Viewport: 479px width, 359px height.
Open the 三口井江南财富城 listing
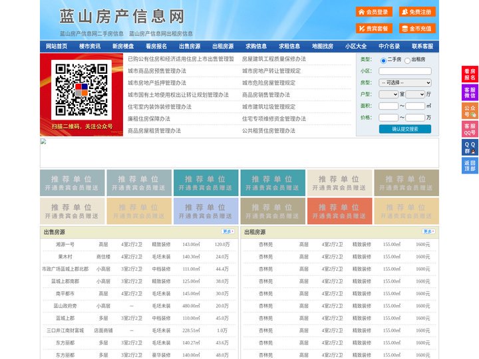point(65,330)
